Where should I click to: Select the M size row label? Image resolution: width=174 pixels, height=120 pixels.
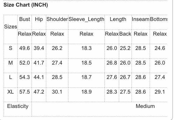coord(11,63)
